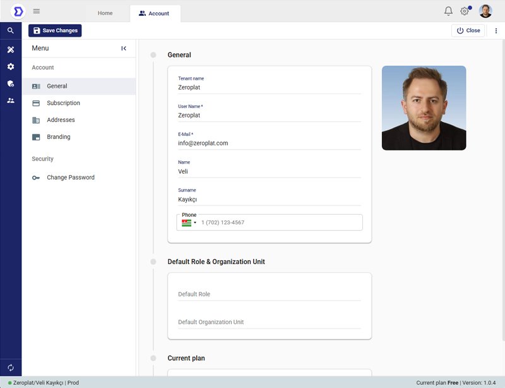Click the Save Changes button
505x388 pixels.
55,30
